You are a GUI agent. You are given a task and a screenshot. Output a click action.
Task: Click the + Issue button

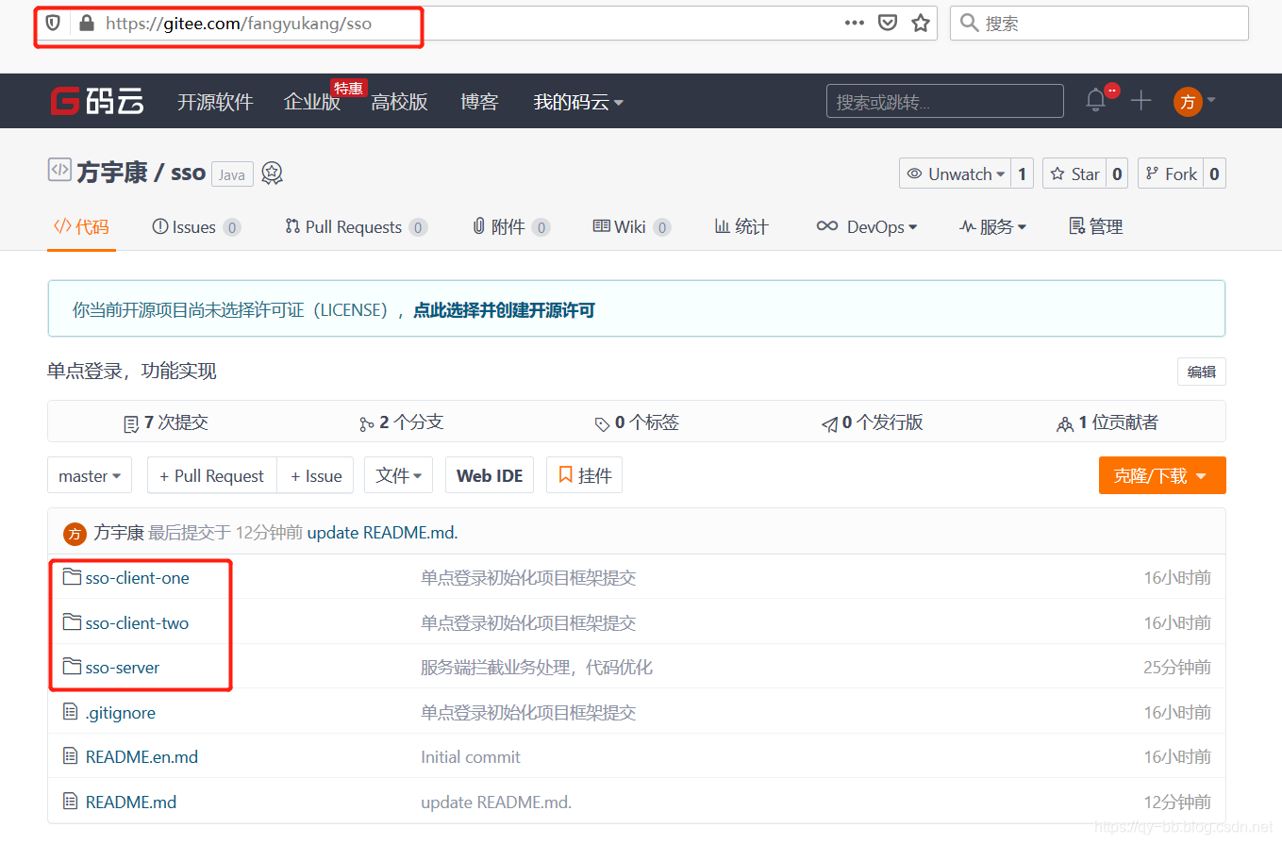click(315, 475)
